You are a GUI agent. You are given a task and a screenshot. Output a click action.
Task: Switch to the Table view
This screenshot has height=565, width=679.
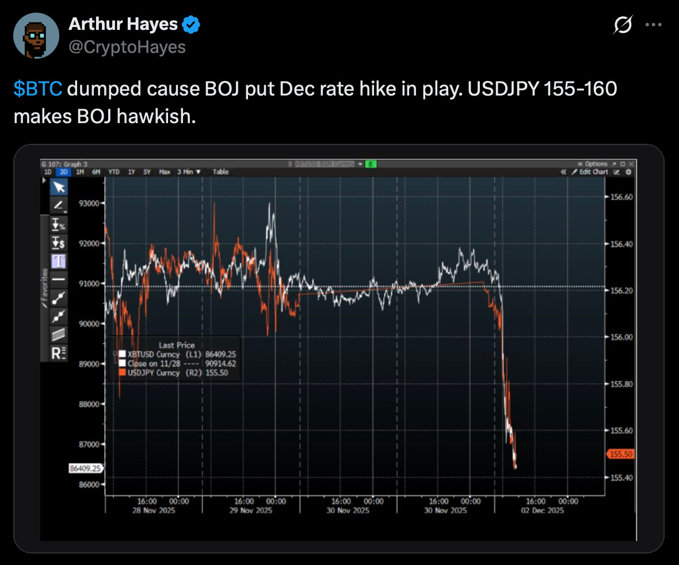[220, 172]
